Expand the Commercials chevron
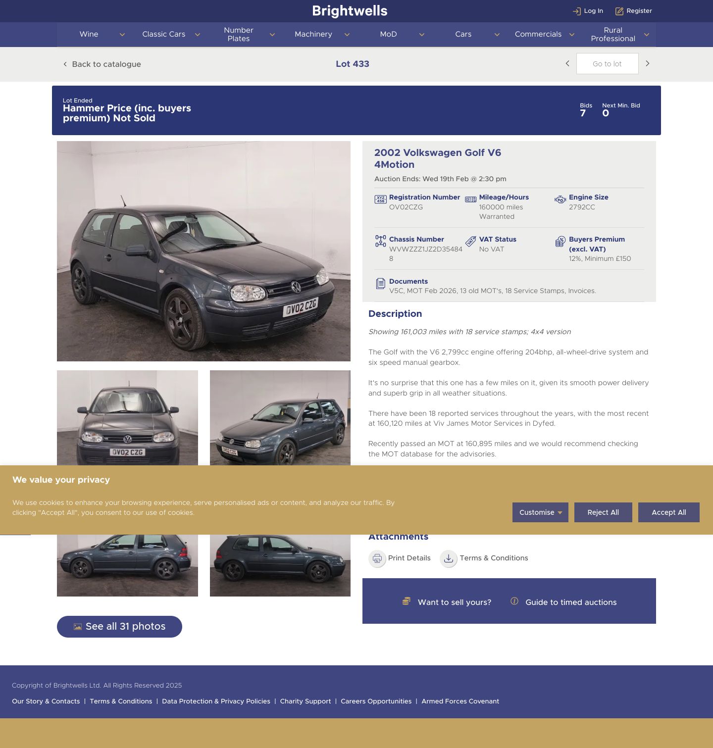Viewport: 713px width, 748px height. point(571,35)
